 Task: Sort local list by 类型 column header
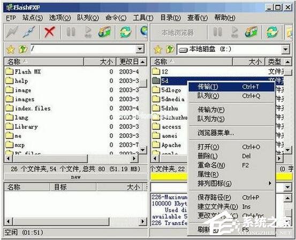[275, 61]
